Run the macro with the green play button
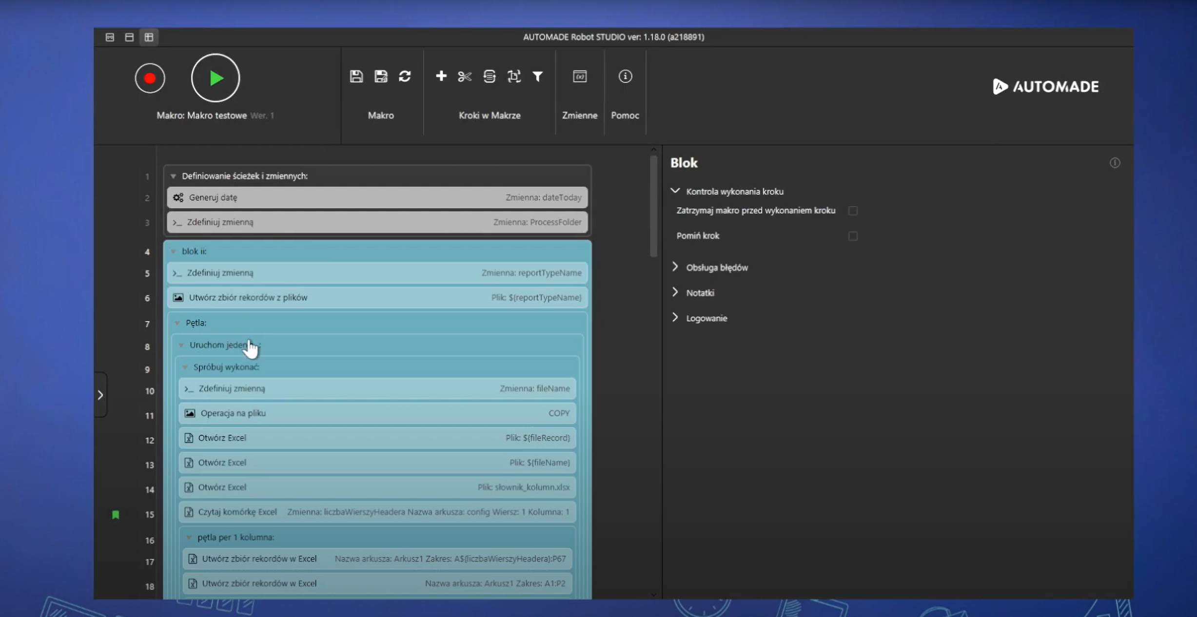Screen dimensions: 1197x617 pyautogui.click(x=216, y=78)
